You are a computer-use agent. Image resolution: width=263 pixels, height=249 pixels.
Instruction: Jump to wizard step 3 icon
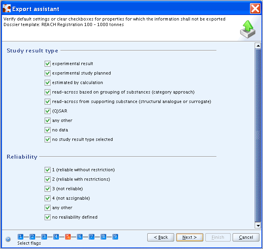pyautogui.click(x=44, y=237)
